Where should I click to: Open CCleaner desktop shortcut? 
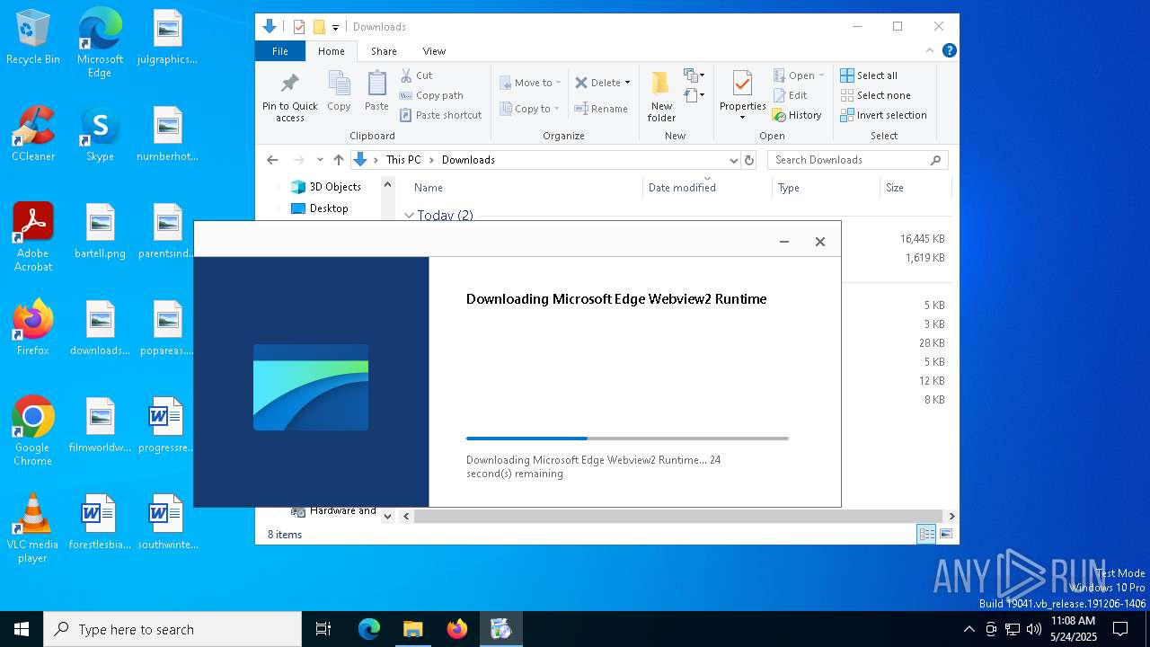coord(33,135)
